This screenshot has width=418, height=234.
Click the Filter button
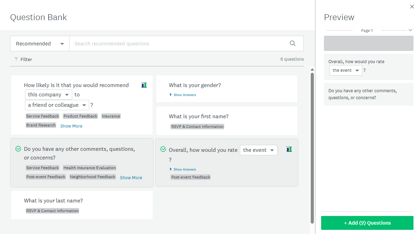[23, 59]
